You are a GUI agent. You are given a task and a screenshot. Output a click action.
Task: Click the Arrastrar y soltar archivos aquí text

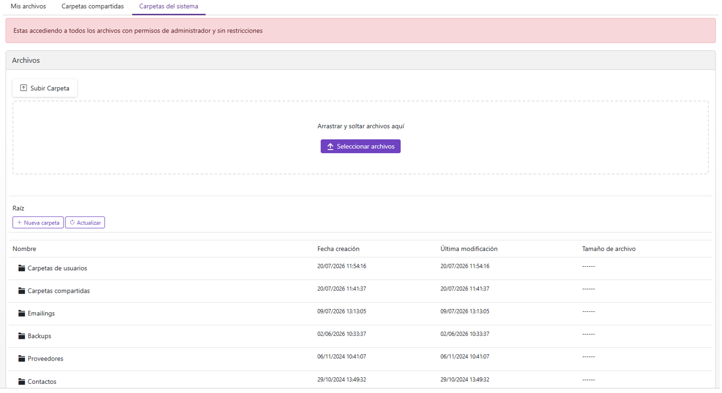coord(361,126)
